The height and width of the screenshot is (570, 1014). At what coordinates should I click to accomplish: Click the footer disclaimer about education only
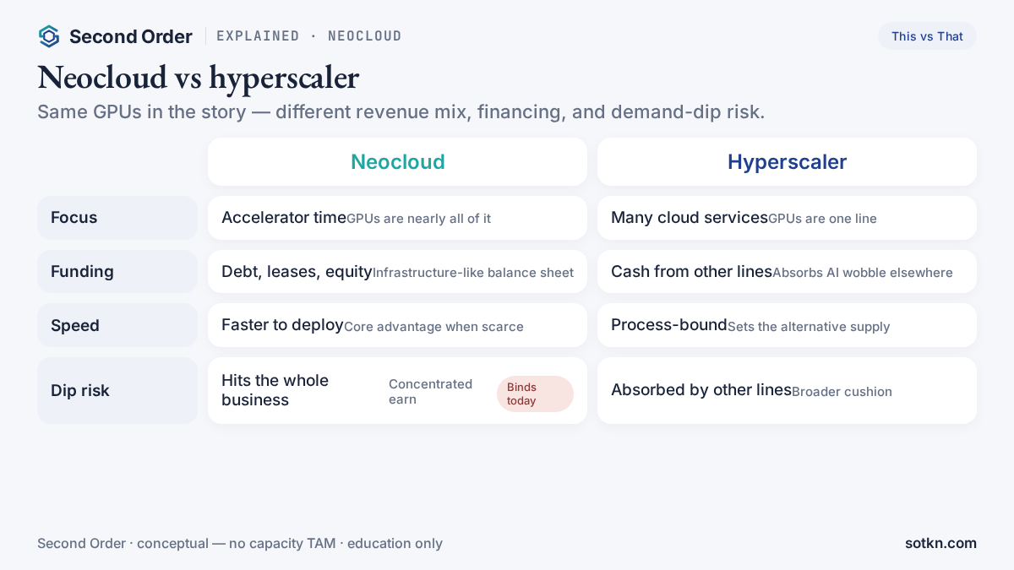point(240,544)
